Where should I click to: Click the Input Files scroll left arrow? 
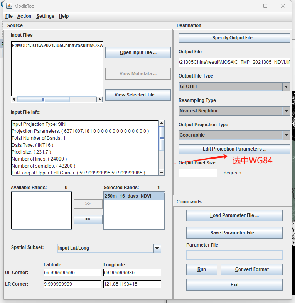pyautogui.click(x=14, y=99)
